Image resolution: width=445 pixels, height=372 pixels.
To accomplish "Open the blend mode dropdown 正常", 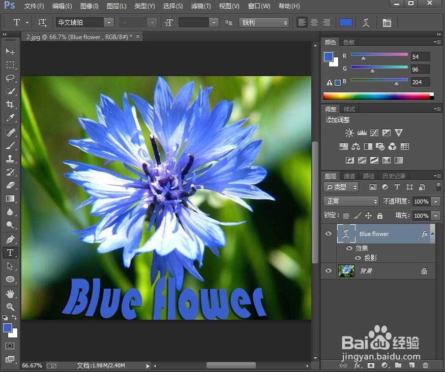I will 351,201.
